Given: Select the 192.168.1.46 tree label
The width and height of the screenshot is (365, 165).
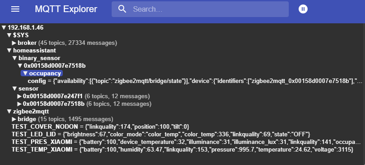Looking at the screenshot, I should coord(26,27).
